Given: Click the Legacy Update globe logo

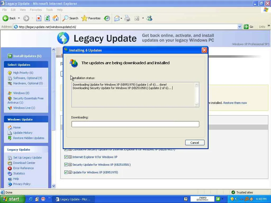Looking at the screenshot, I should pos(63,38).
